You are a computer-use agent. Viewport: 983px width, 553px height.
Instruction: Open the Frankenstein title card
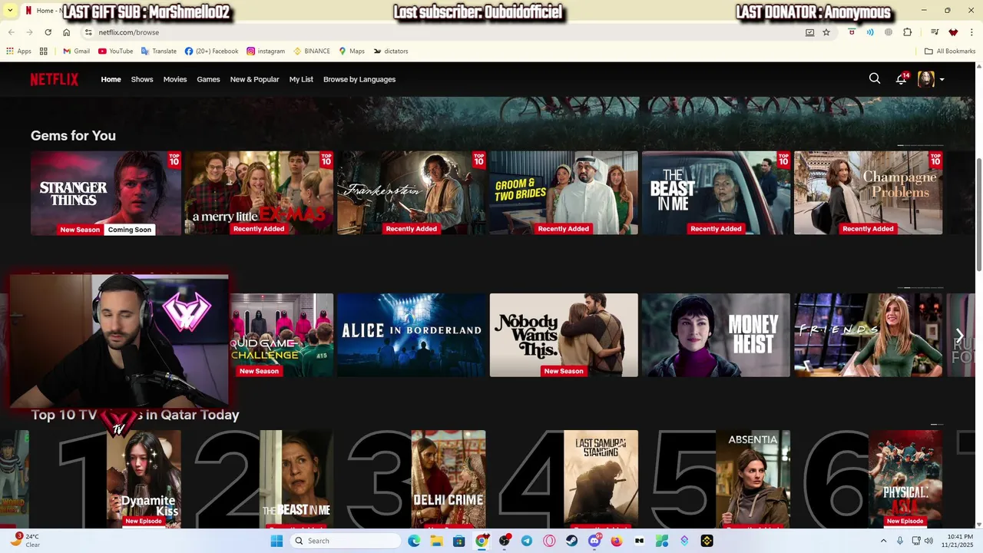point(412,193)
